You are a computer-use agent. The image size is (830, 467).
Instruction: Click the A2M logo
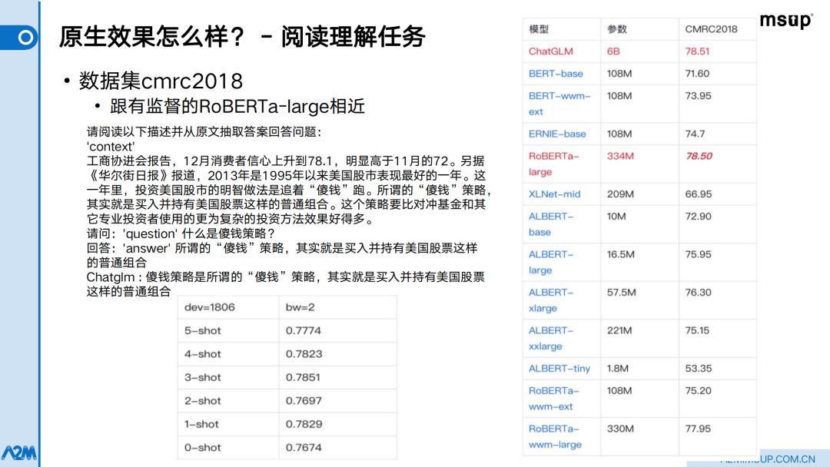19,452
